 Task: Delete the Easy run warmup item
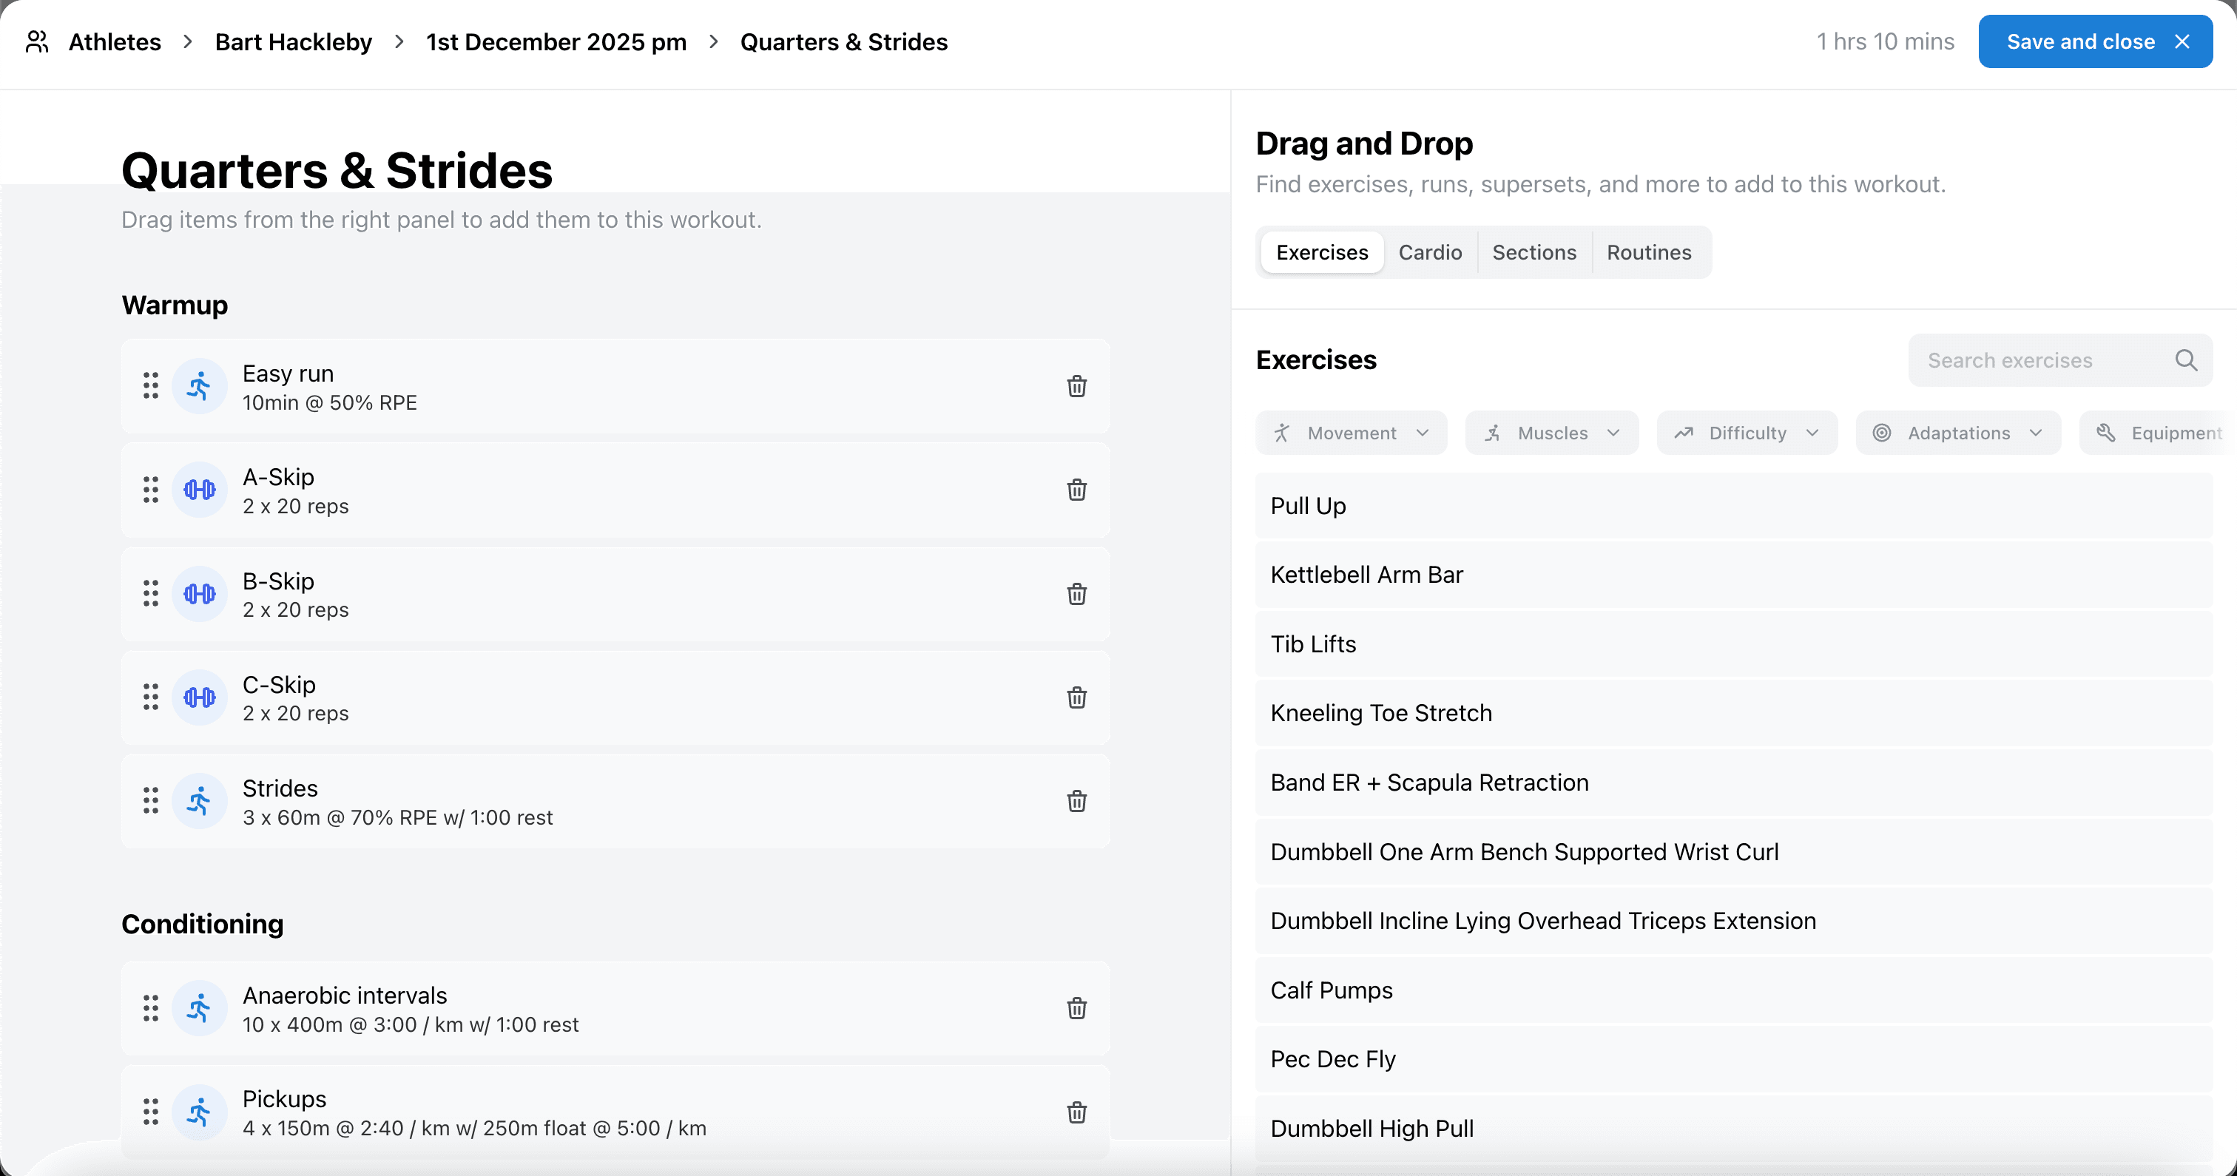tap(1076, 387)
